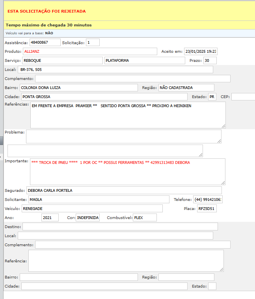Click the Importante notes text area
255x299 pixels.
pos(127,171)
